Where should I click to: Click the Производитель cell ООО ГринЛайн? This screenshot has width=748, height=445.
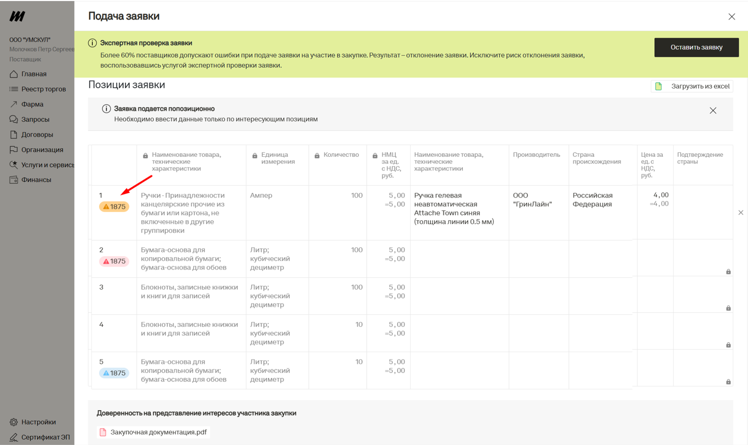[532, 200]
